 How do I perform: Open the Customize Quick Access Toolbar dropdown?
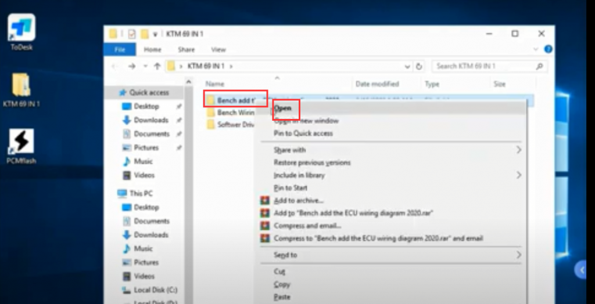point(155,34)
